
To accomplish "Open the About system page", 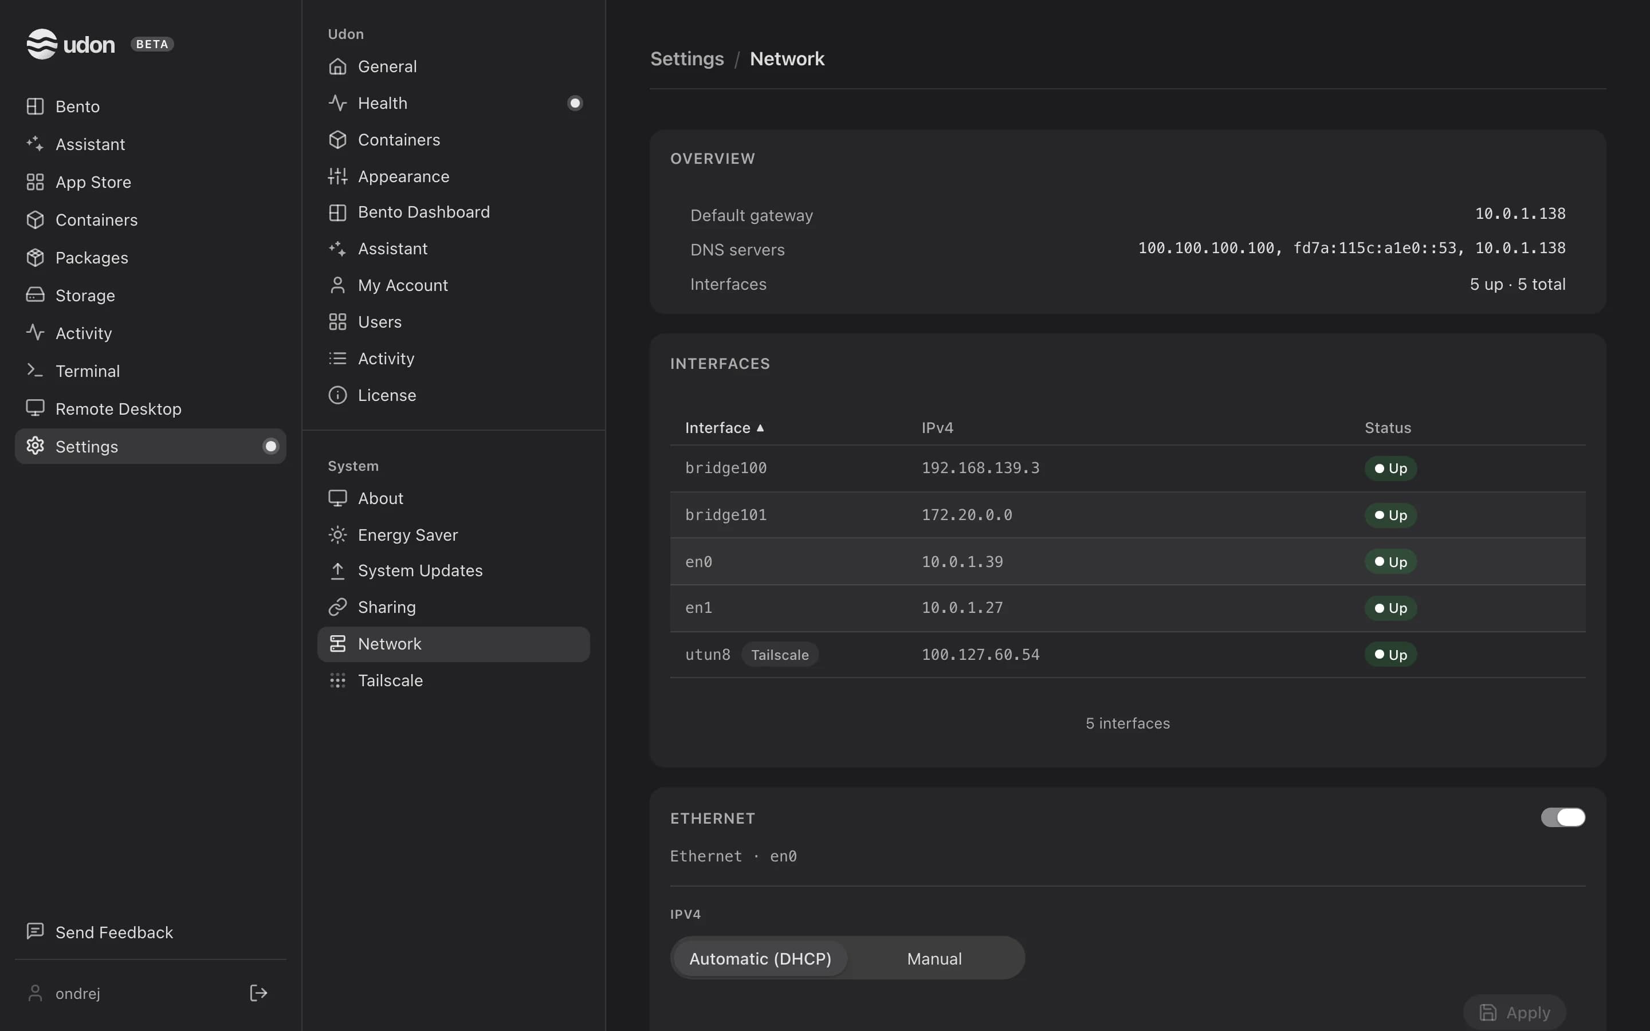I will pos(453,498).
